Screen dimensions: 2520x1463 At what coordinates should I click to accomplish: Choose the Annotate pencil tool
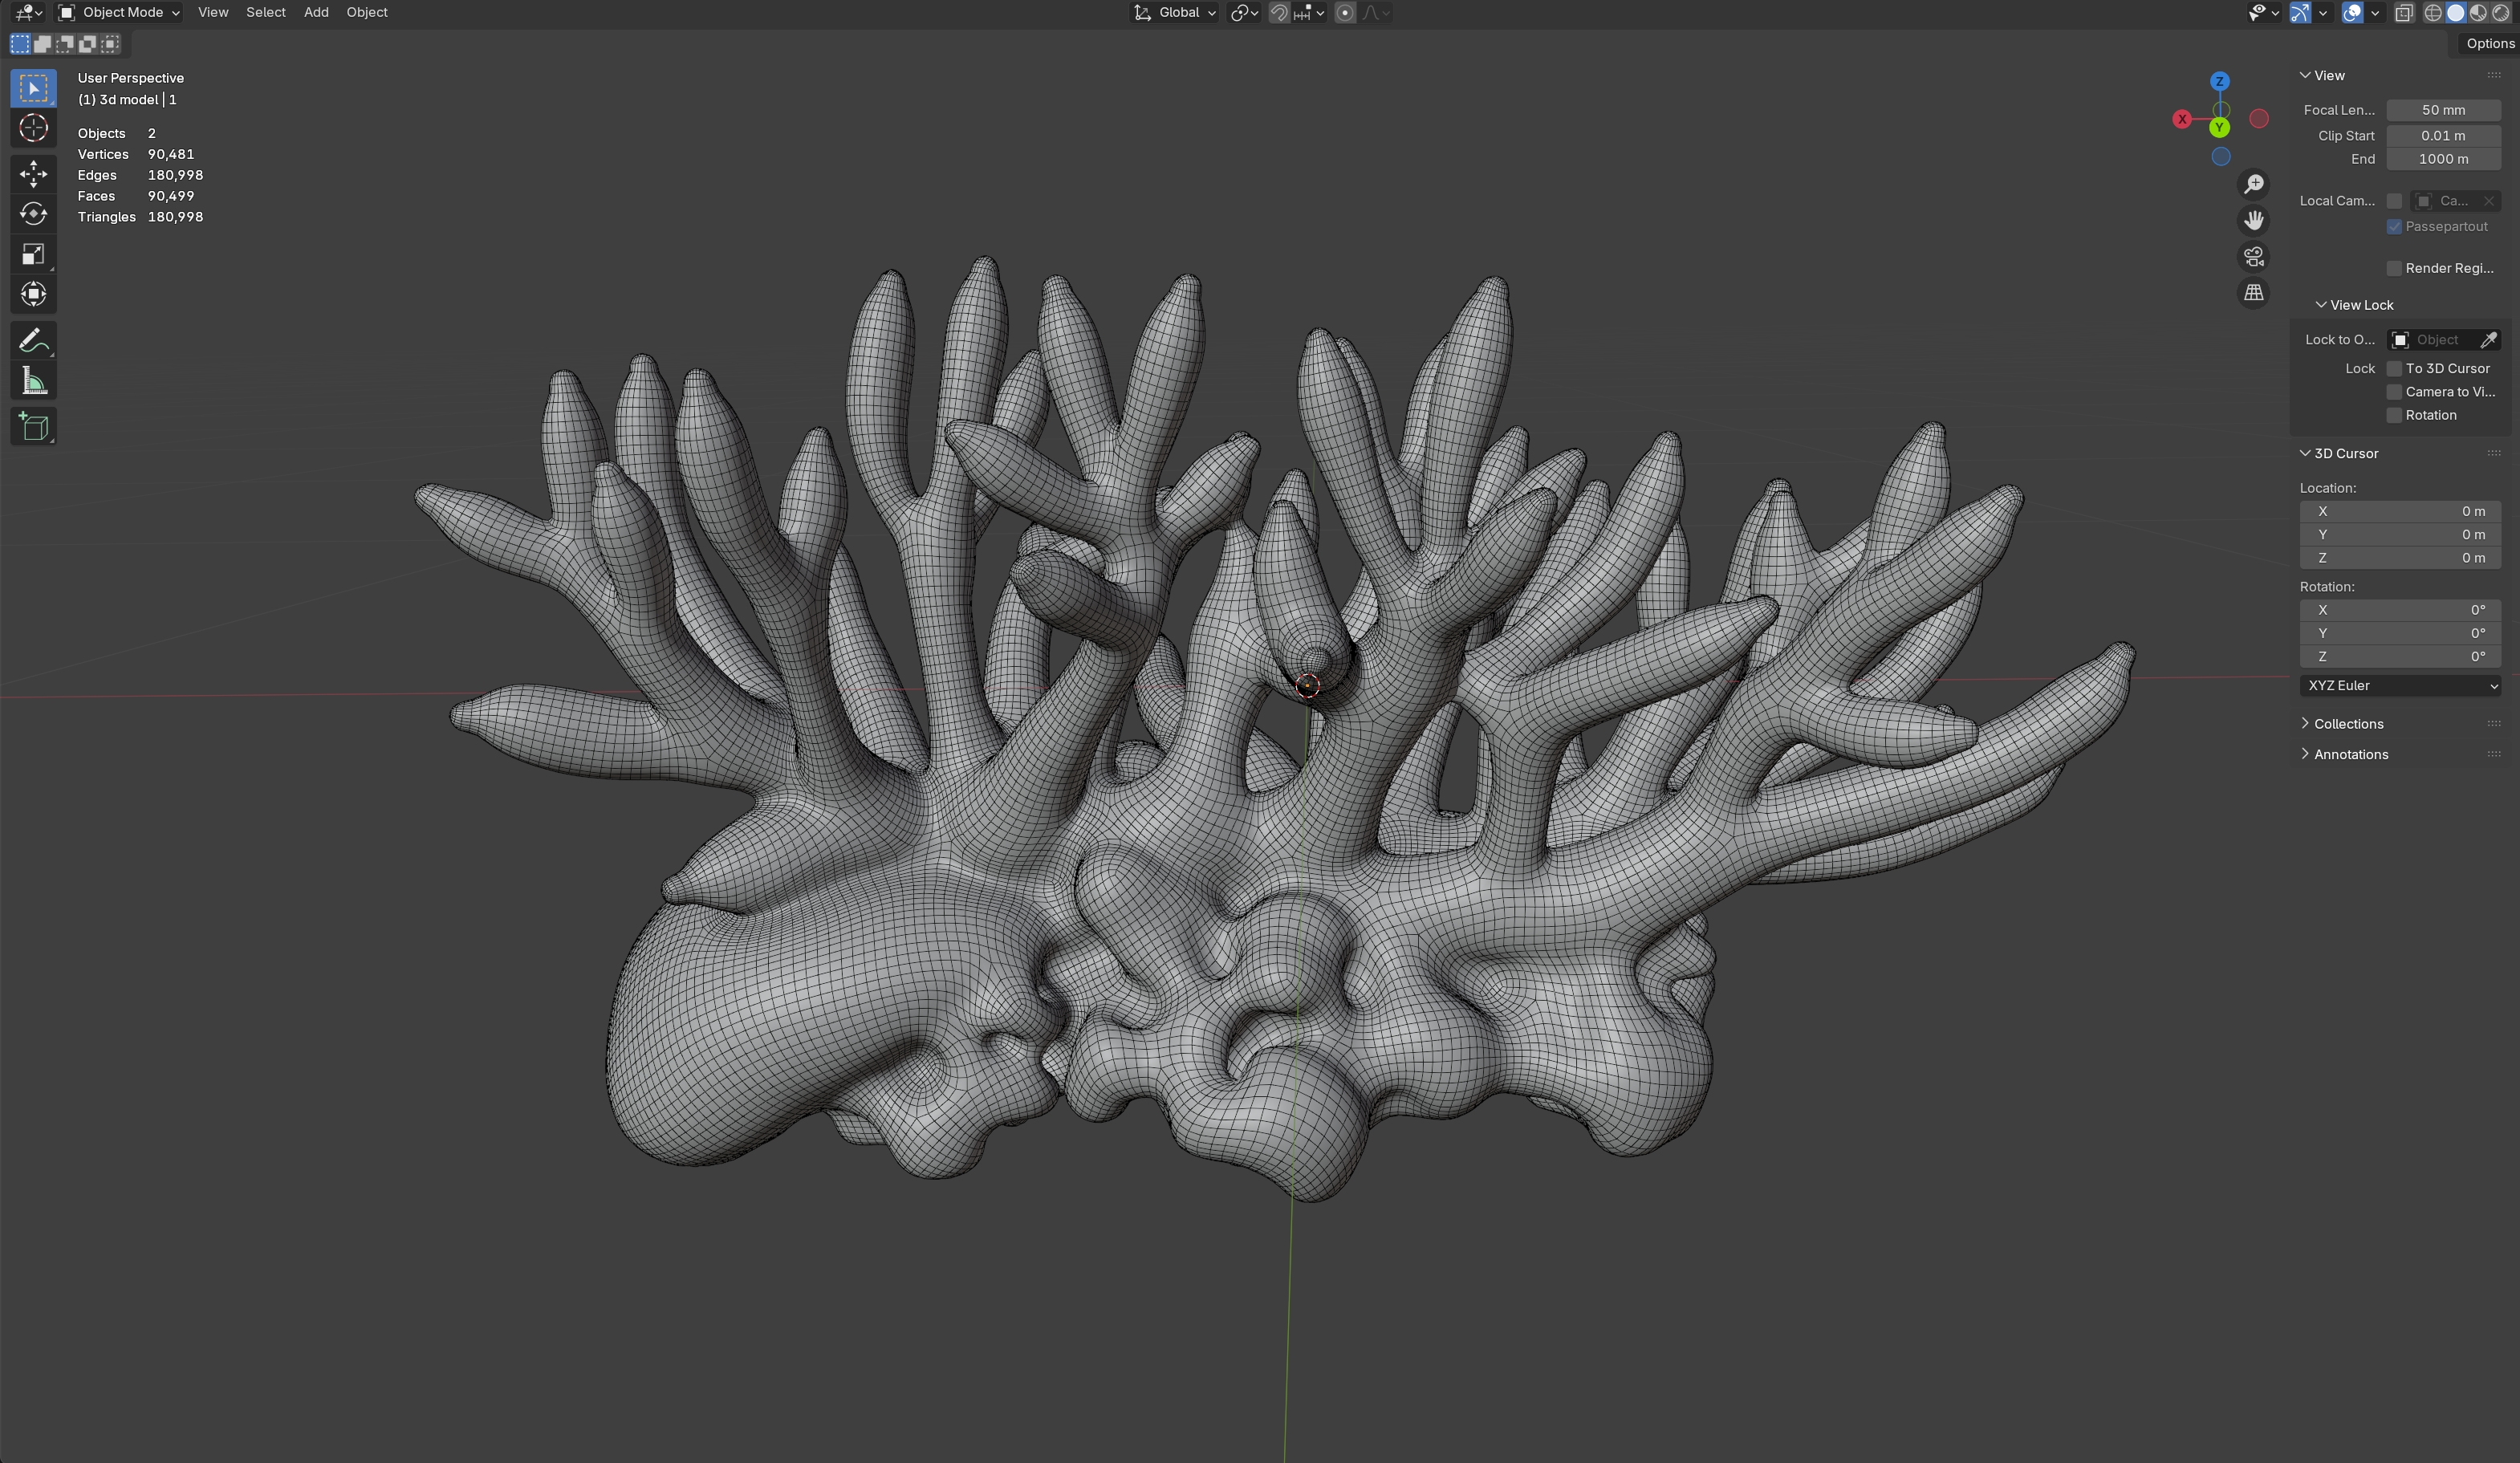pyautogui.click(x=33, y=341)
